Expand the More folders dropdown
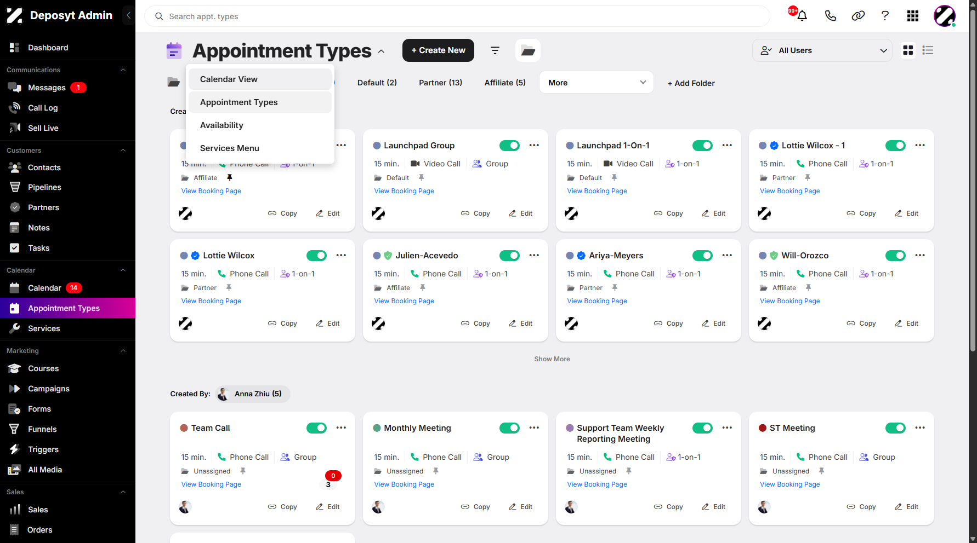 (x=597, y=83)
